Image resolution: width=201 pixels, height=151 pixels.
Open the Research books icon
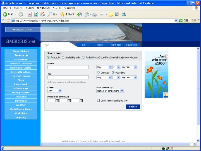pyautogui.click(x=117, y=14)
